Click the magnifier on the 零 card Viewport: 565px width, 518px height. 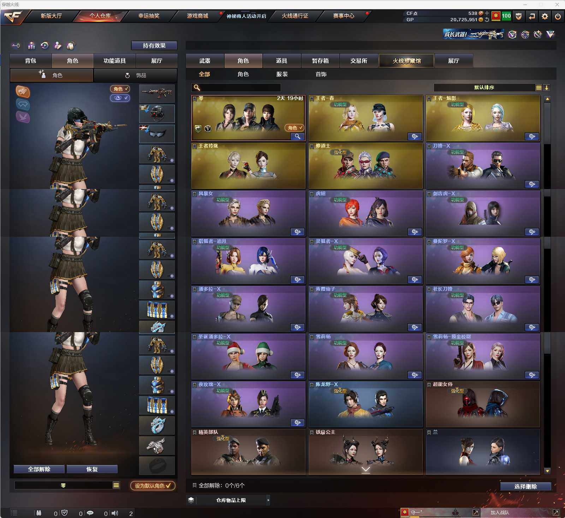point(297,136)
